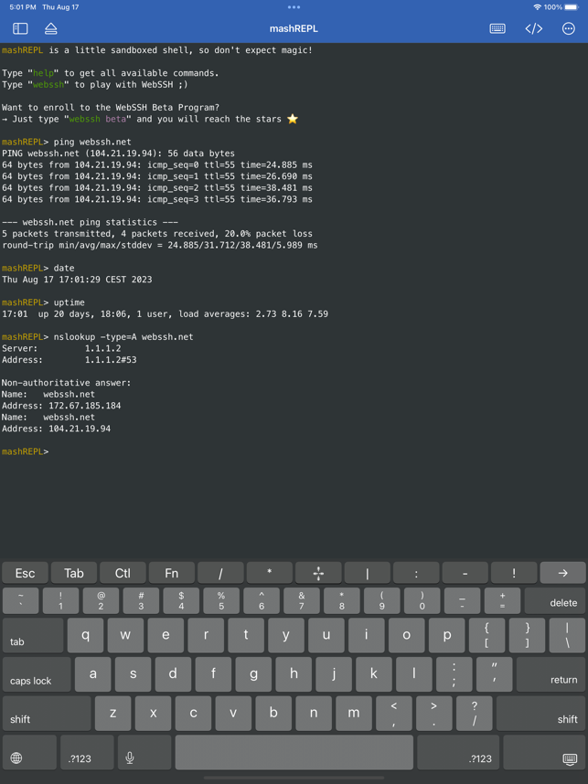Image resolution: width=588 pixels, height=784 pixels.
Task: Switch to right .?123 symbols keyboard
Action: pyautogui.click(x=458, y=753)
